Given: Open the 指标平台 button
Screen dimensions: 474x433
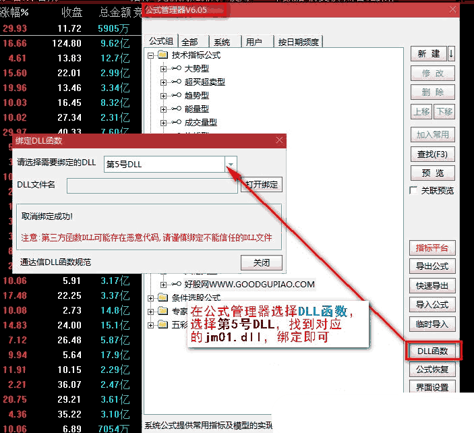Looking at the screenshot, I should point(432,248).
